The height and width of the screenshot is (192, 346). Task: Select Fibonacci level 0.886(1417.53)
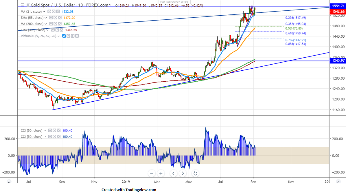[x=295, y=44]
